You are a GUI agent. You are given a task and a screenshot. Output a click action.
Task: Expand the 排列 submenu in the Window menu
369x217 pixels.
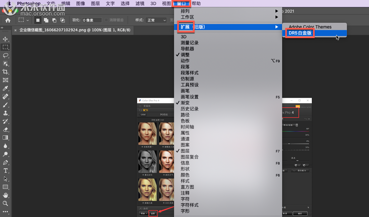[x=190, y=11]
